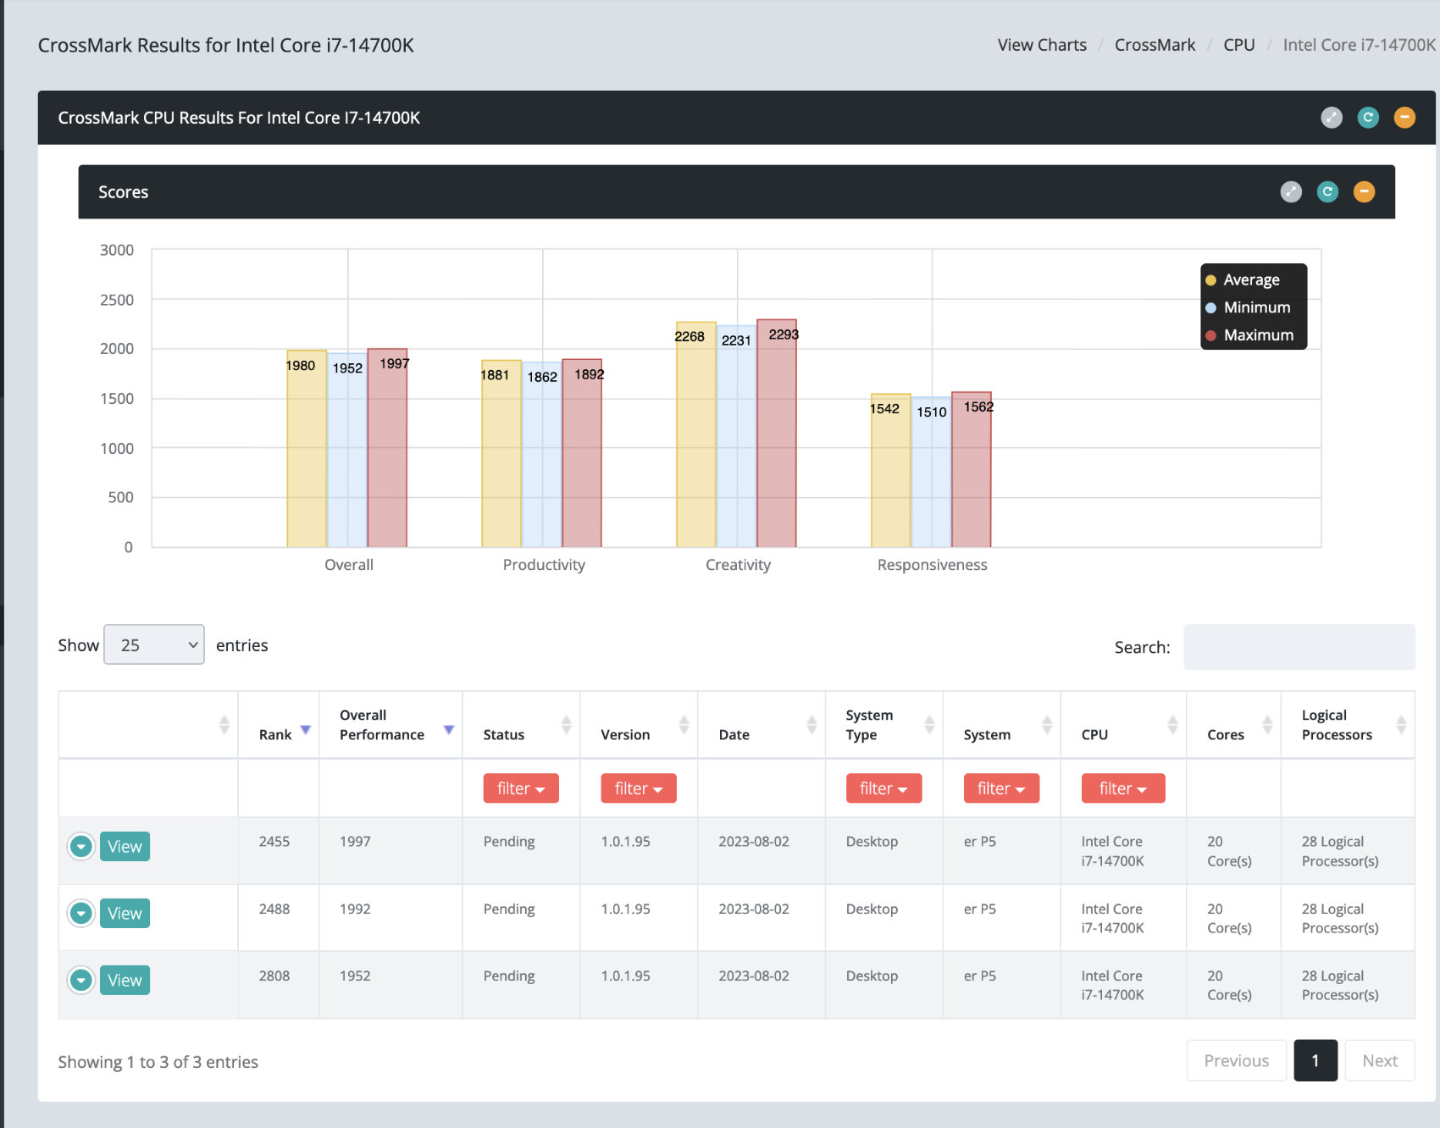Minimize the Scores chart panel
1440x1128 pixels.
tap(1364, 192)
